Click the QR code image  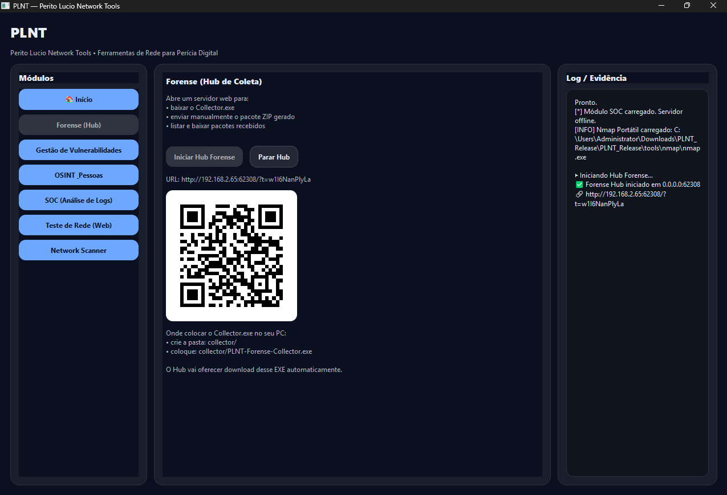click(231, 256)
